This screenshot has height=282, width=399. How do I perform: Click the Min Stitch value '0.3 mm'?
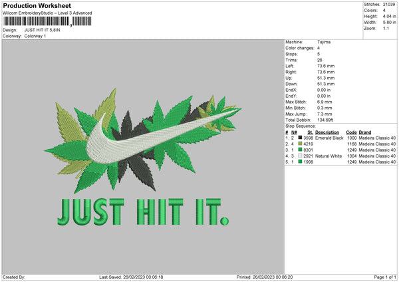click(x=325, y=108)
